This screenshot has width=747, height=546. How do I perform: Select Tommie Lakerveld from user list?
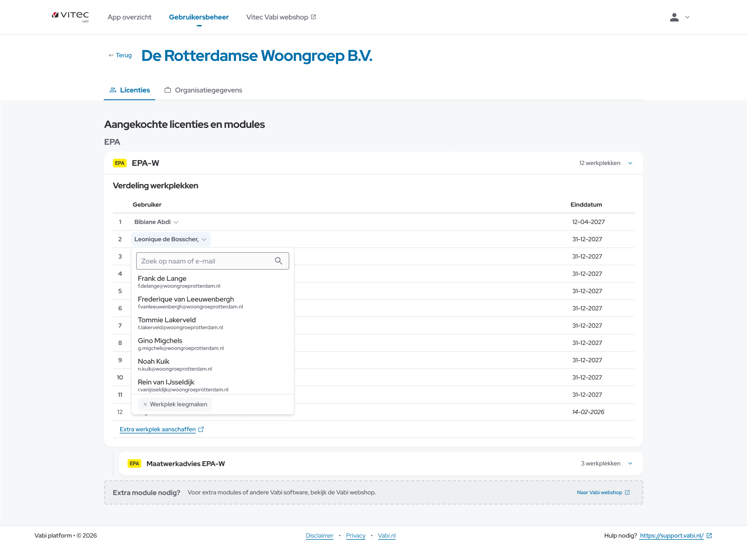[x=167, y=323]
